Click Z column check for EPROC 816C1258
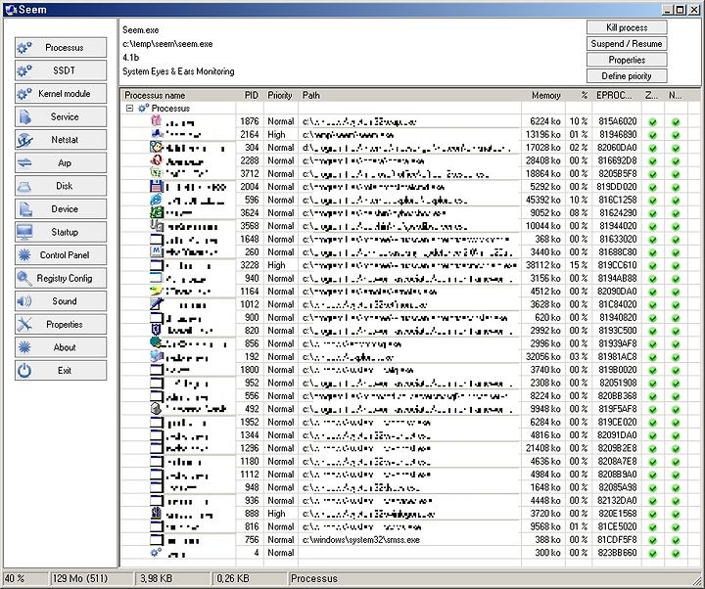This screenshot has height=589, width=705. point(652,201)
